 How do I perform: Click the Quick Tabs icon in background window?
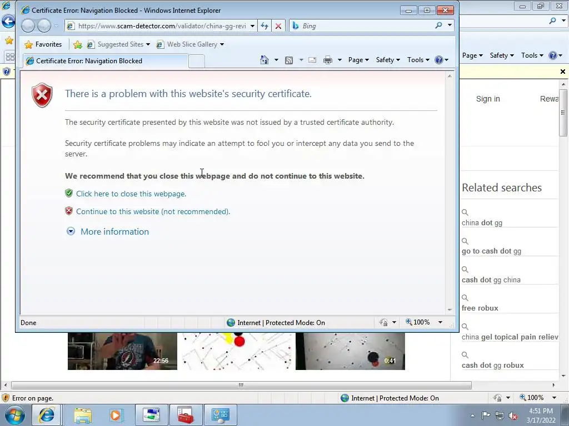coord(10,57)
